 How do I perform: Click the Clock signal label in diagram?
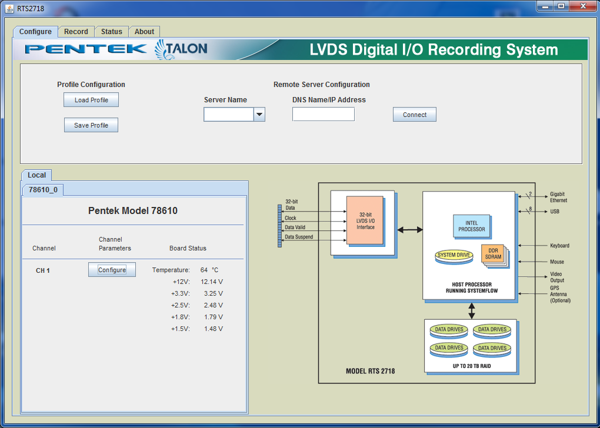coord(291,218)
